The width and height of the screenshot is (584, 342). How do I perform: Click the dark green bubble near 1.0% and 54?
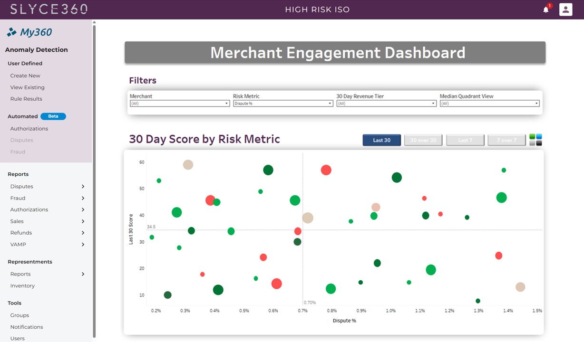point(397,178)
